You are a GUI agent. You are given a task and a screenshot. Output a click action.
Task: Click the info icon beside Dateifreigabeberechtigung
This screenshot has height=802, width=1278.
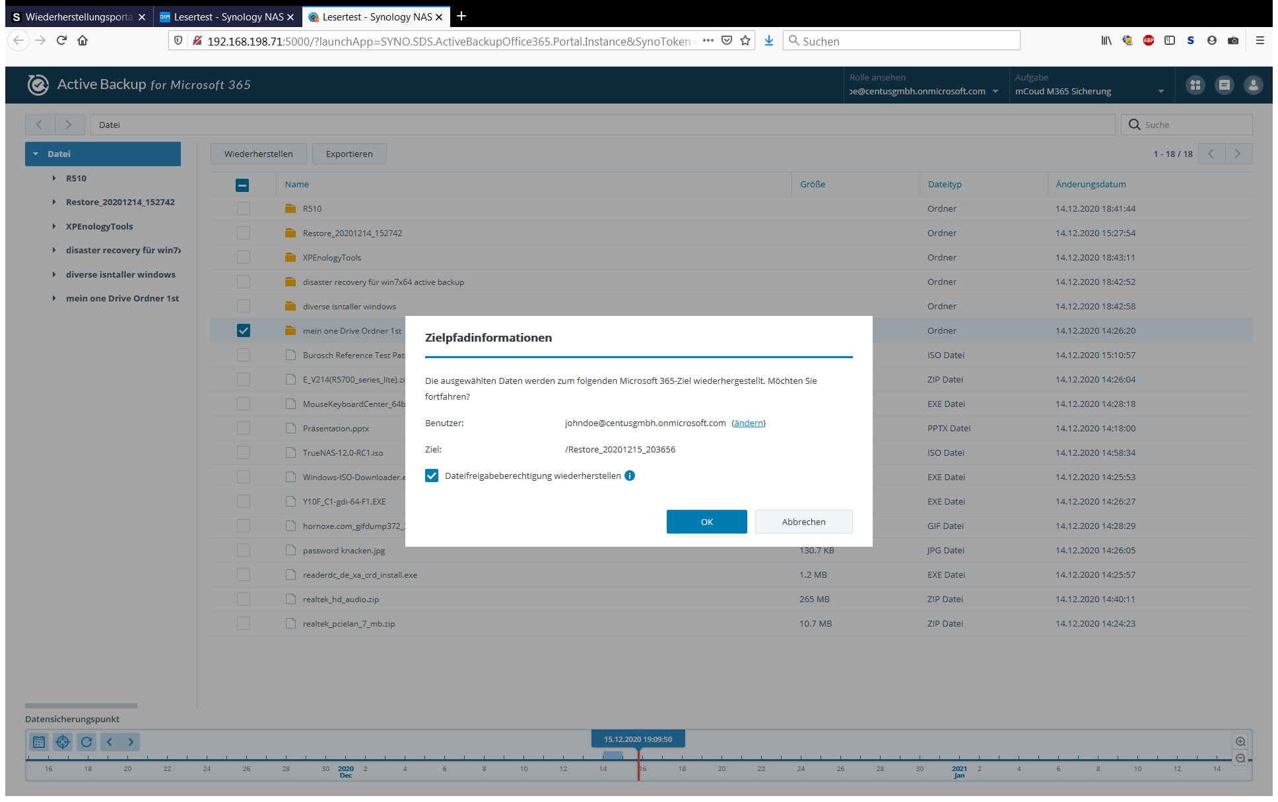tap(630, 476)
